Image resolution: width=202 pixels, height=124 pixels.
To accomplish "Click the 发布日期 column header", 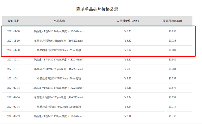I will click(x=14, y=21).
